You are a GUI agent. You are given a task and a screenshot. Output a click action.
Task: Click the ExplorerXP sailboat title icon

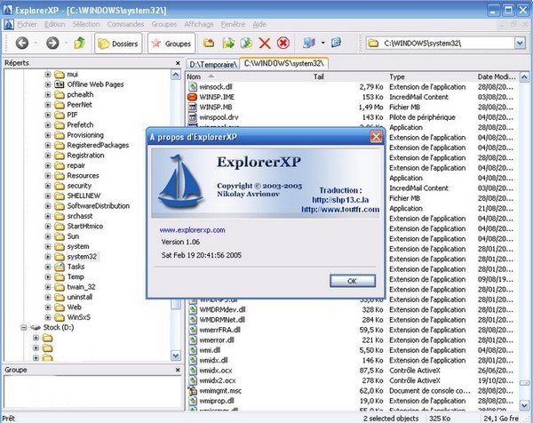click(x=7, y=10)
